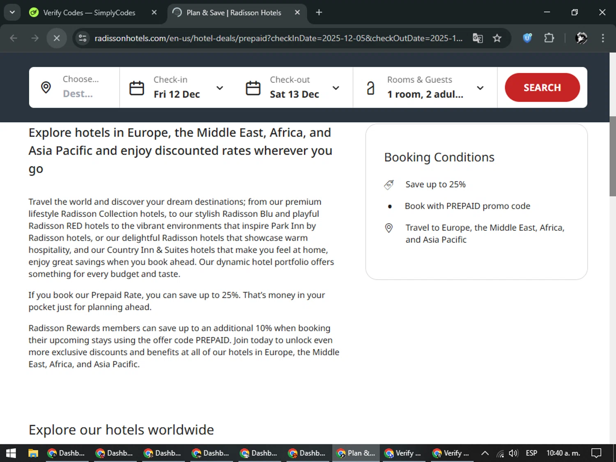Open the Extensions puzzle icon
The width and height of the screenshot is (616, 462).
click(549, 38)
